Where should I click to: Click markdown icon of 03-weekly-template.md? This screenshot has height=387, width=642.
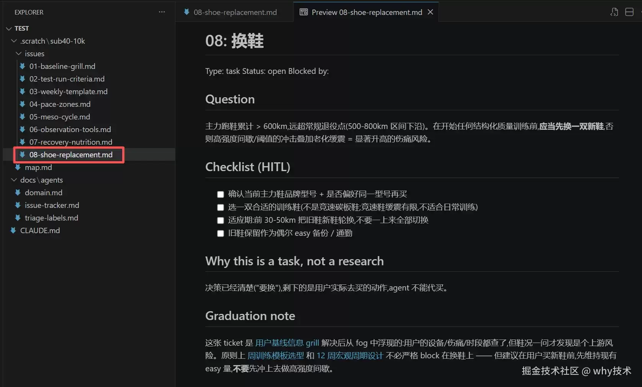click(22, 91)
